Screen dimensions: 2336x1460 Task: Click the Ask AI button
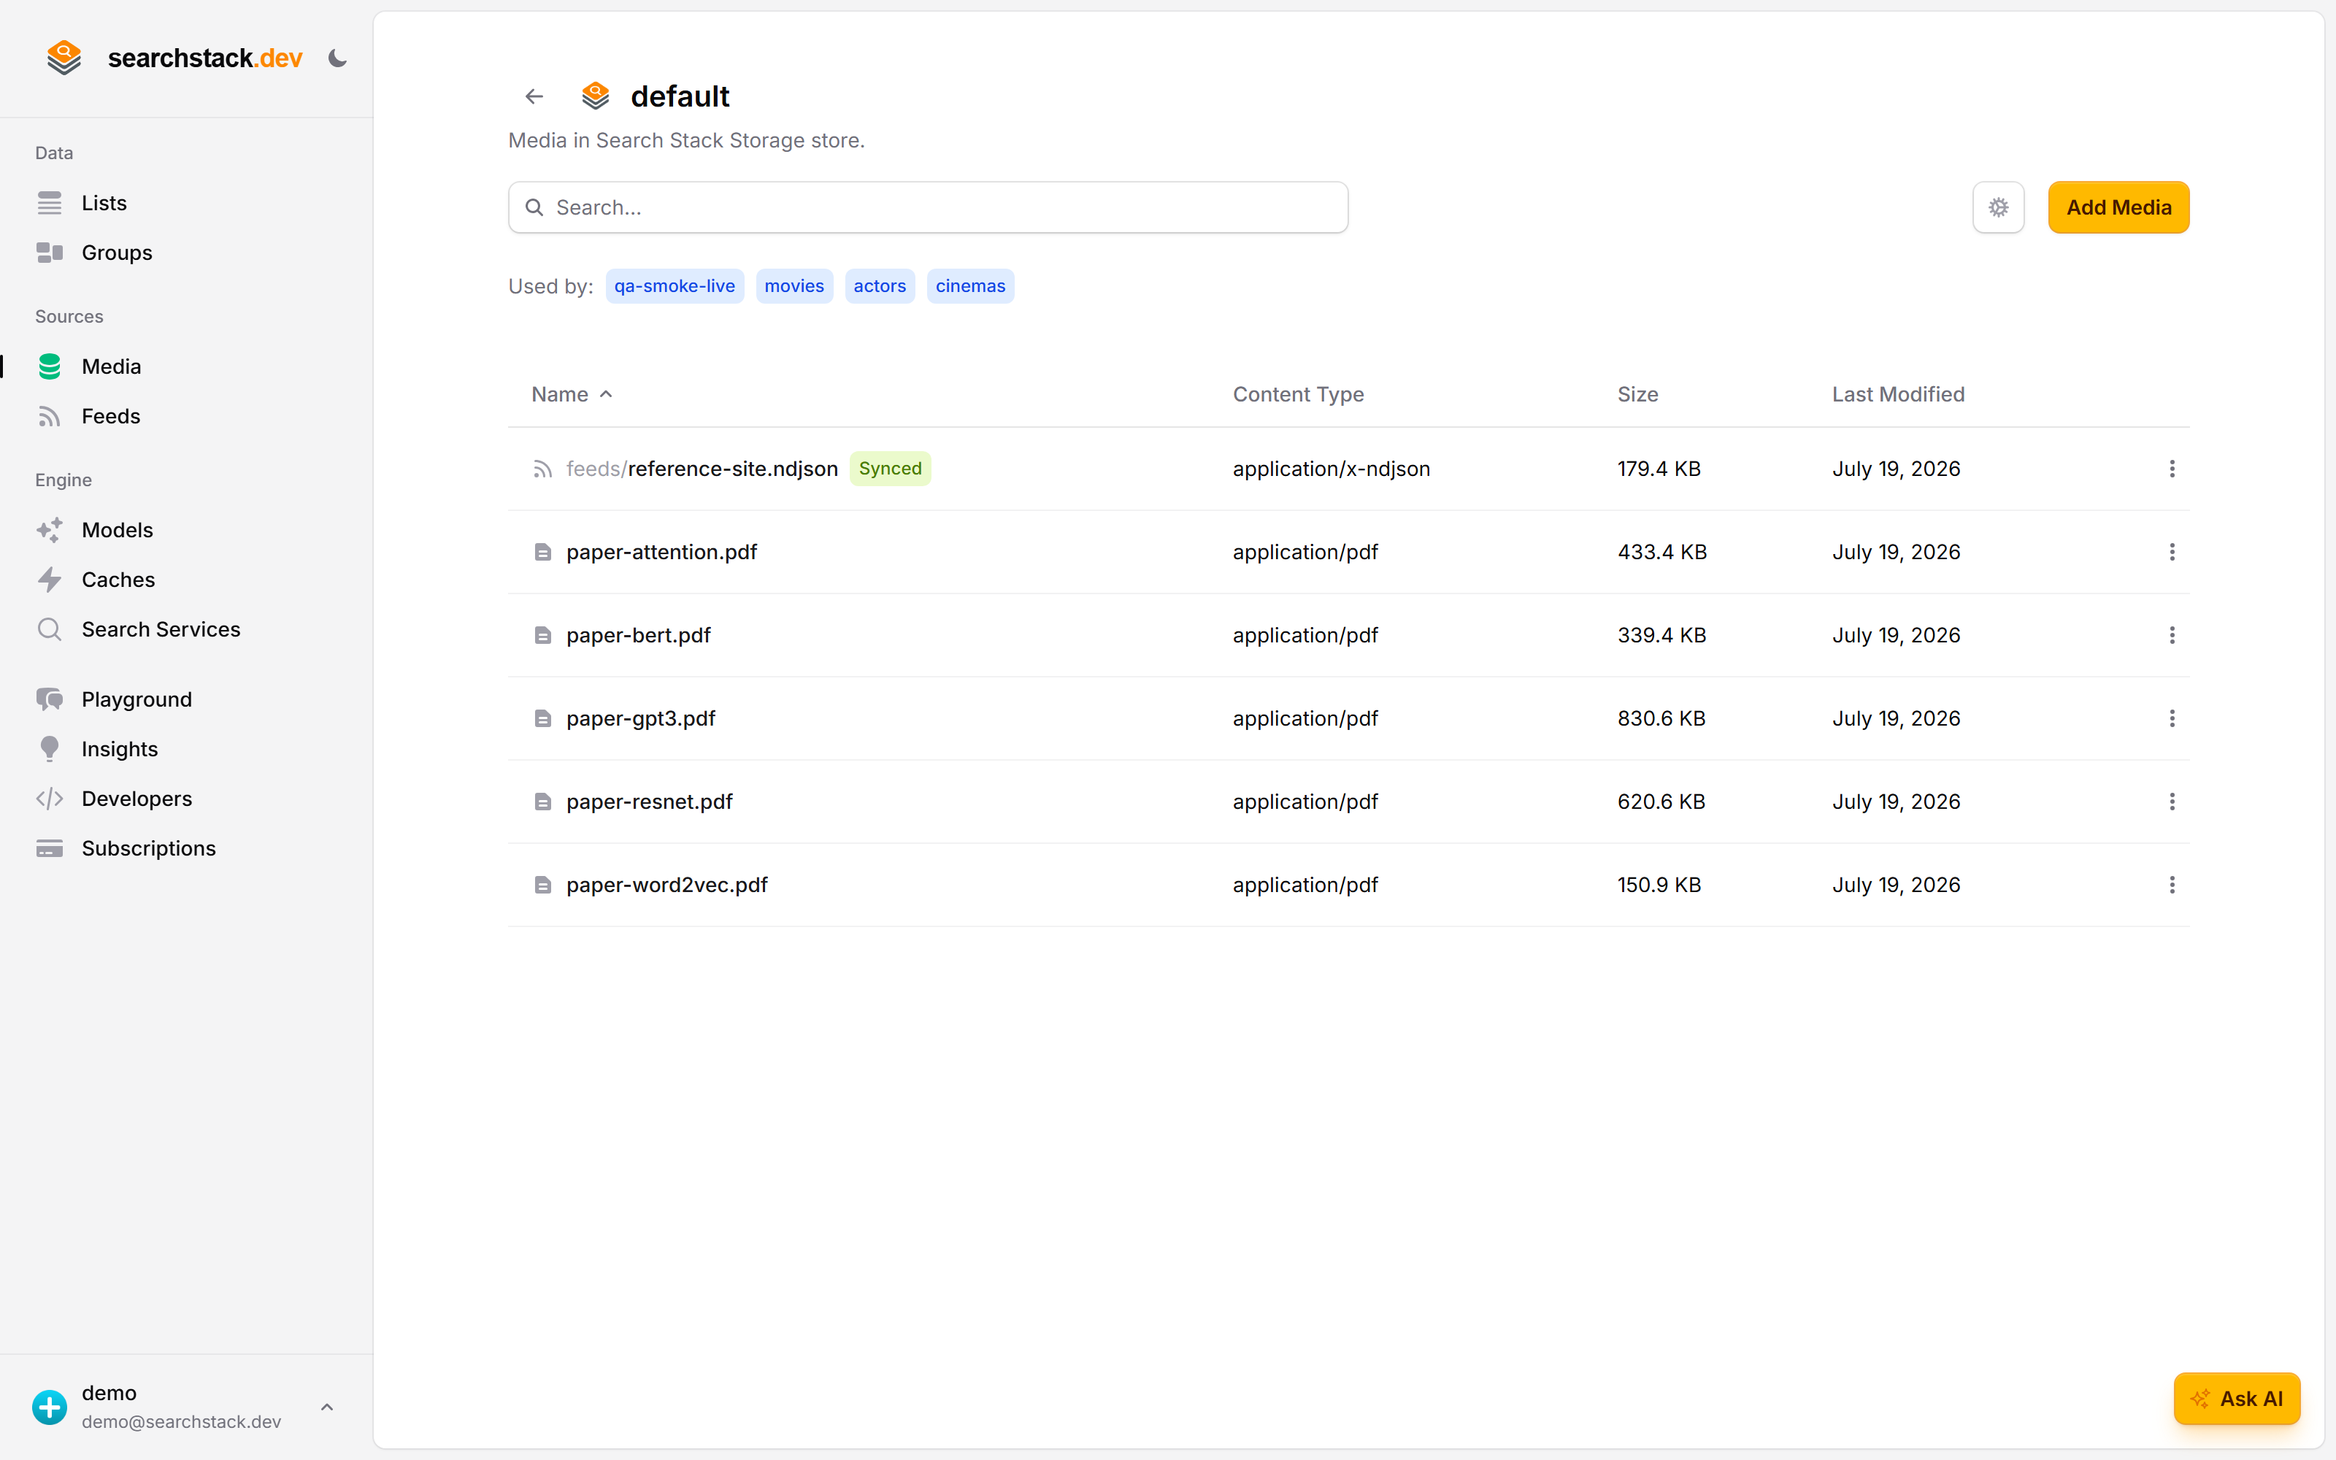pos(2235,1398)
